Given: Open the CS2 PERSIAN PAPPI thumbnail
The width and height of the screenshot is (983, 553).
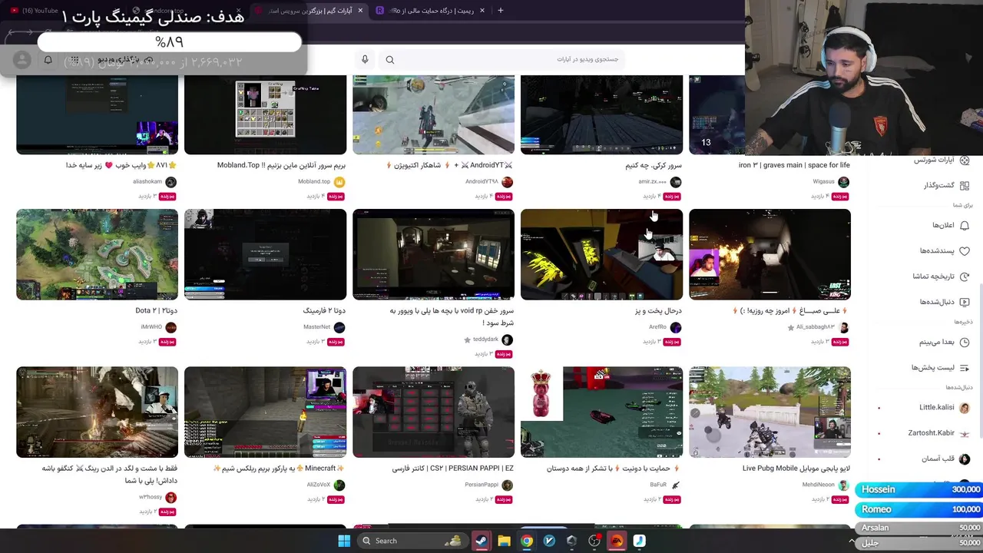Looking at the screenshot, I should tap(433, 412).
